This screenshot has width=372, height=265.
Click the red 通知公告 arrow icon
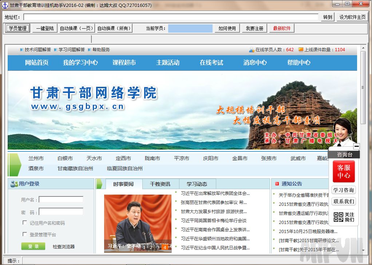[277, 184]
